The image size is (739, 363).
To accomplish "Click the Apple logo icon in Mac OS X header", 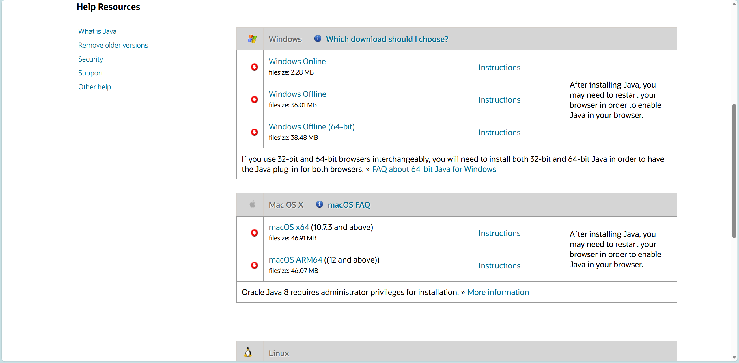I will tap(253, 204).
